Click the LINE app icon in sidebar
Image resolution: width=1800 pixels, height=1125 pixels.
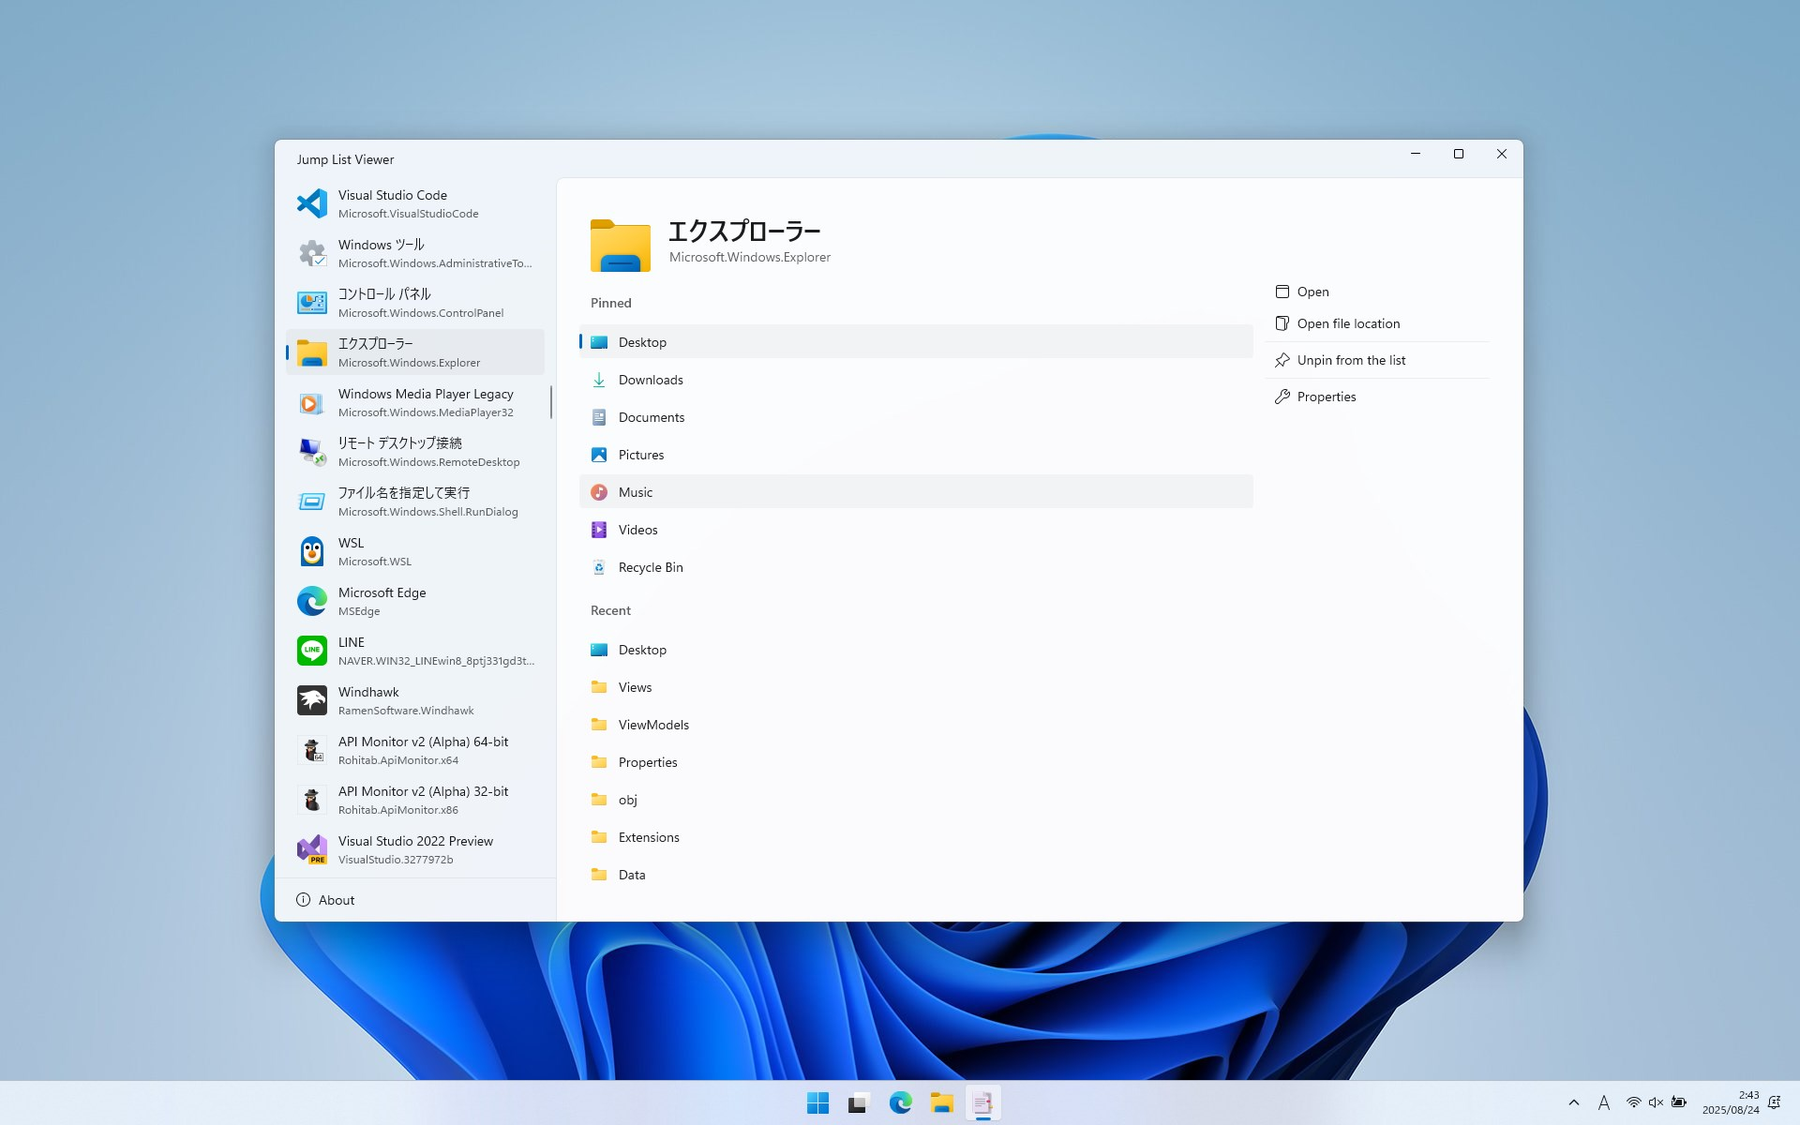click(x=311, y=651)
